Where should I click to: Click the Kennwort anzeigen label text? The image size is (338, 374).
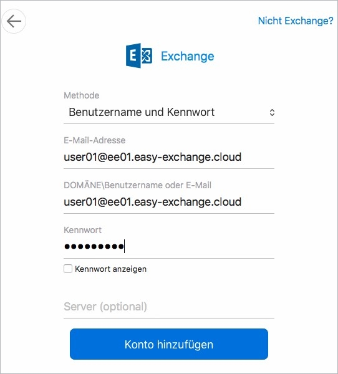pyautogui.click(x=110, y=269)
